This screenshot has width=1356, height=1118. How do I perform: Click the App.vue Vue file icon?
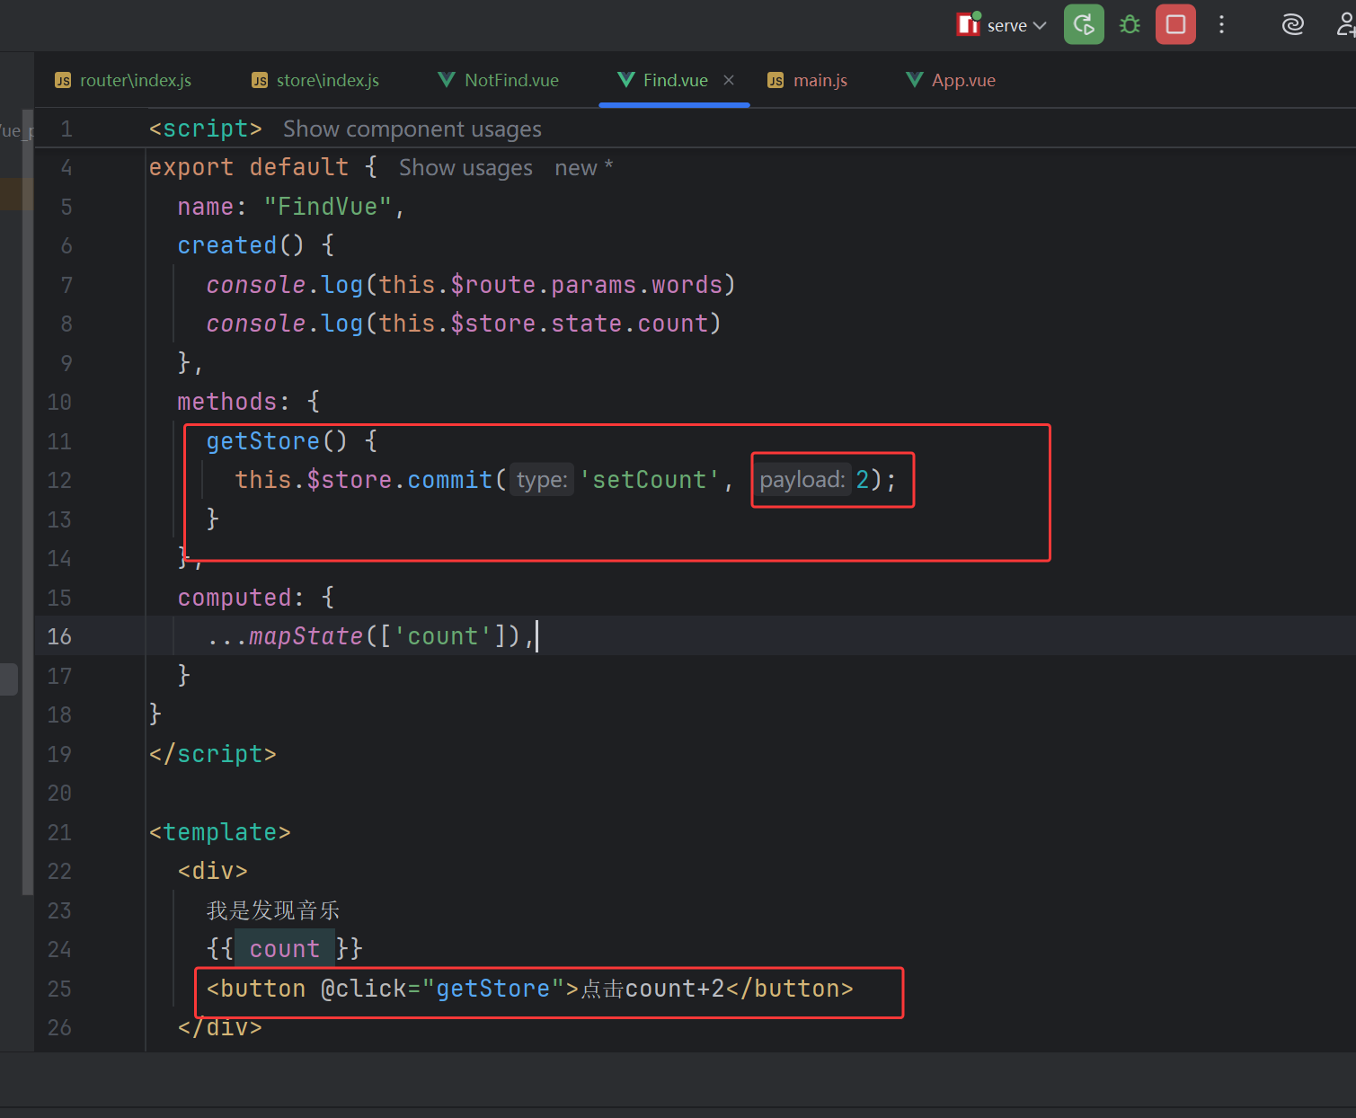[914, 80]
